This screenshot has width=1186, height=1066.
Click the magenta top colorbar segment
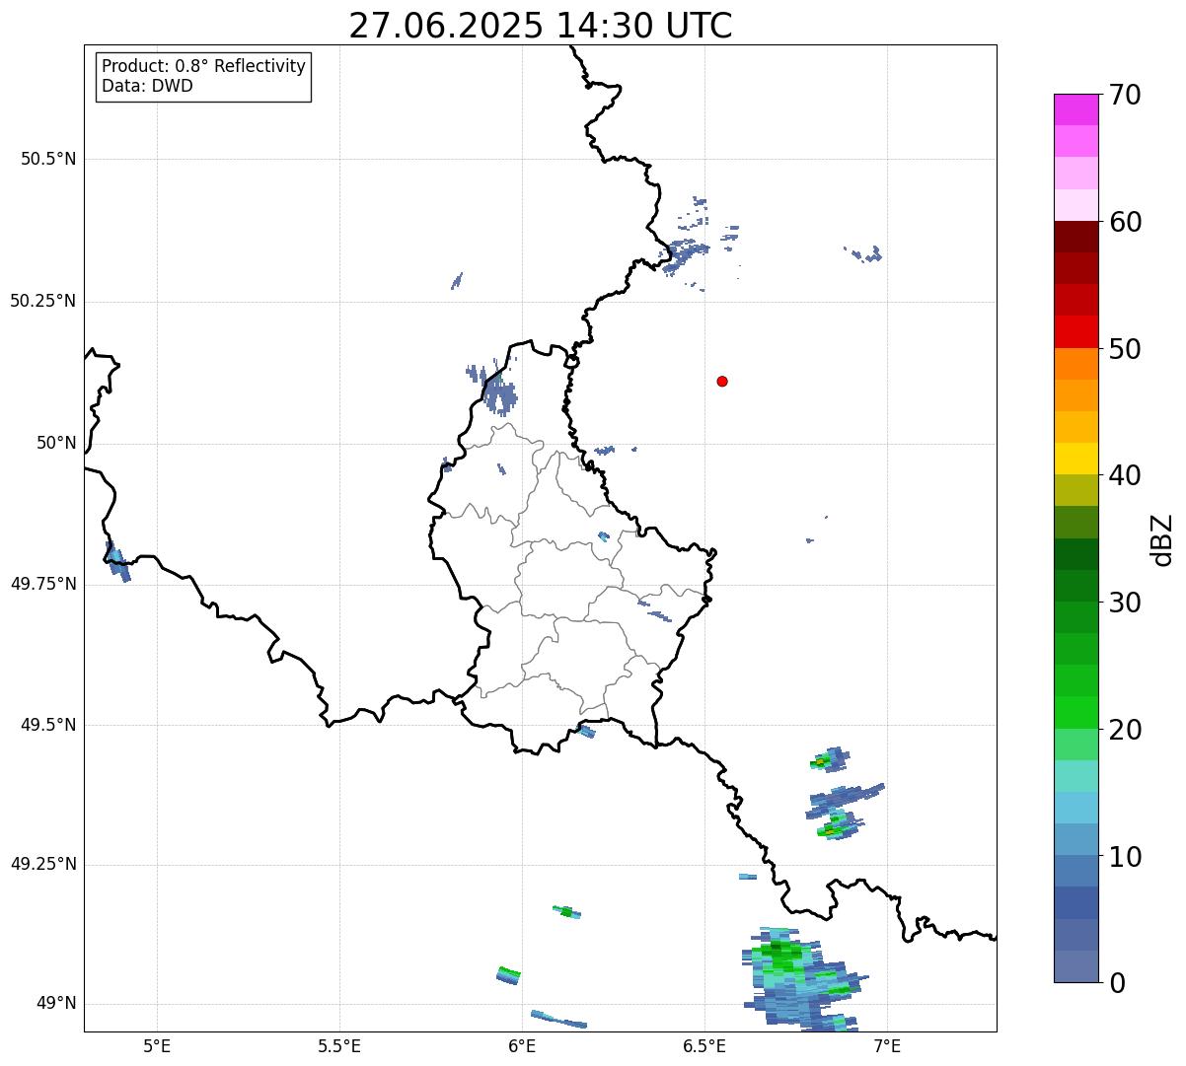point(1075,109)
